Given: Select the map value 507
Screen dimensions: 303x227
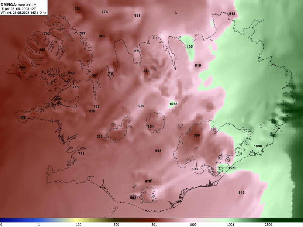Looking at the screenshot, I should tap(95, 75).
